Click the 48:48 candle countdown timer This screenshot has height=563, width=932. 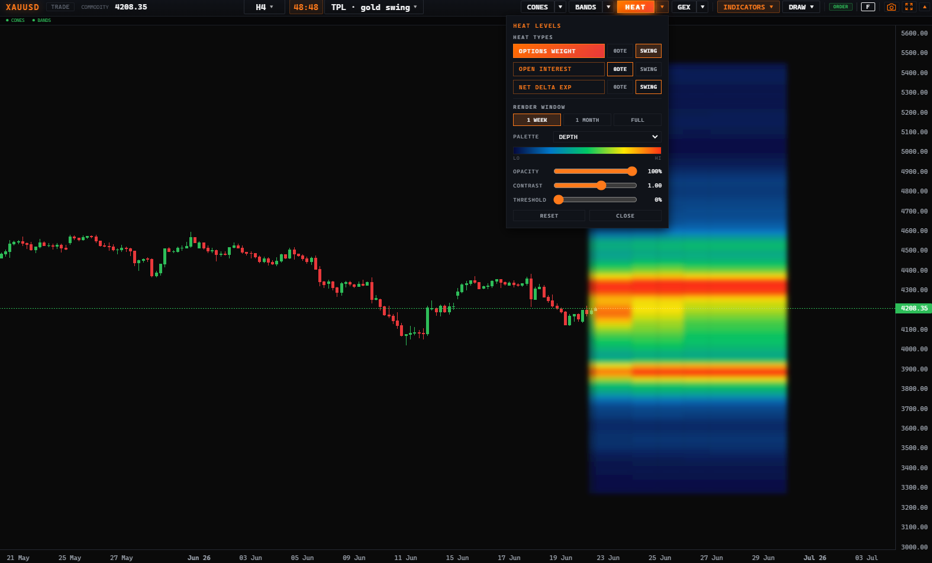pos(306,7)
